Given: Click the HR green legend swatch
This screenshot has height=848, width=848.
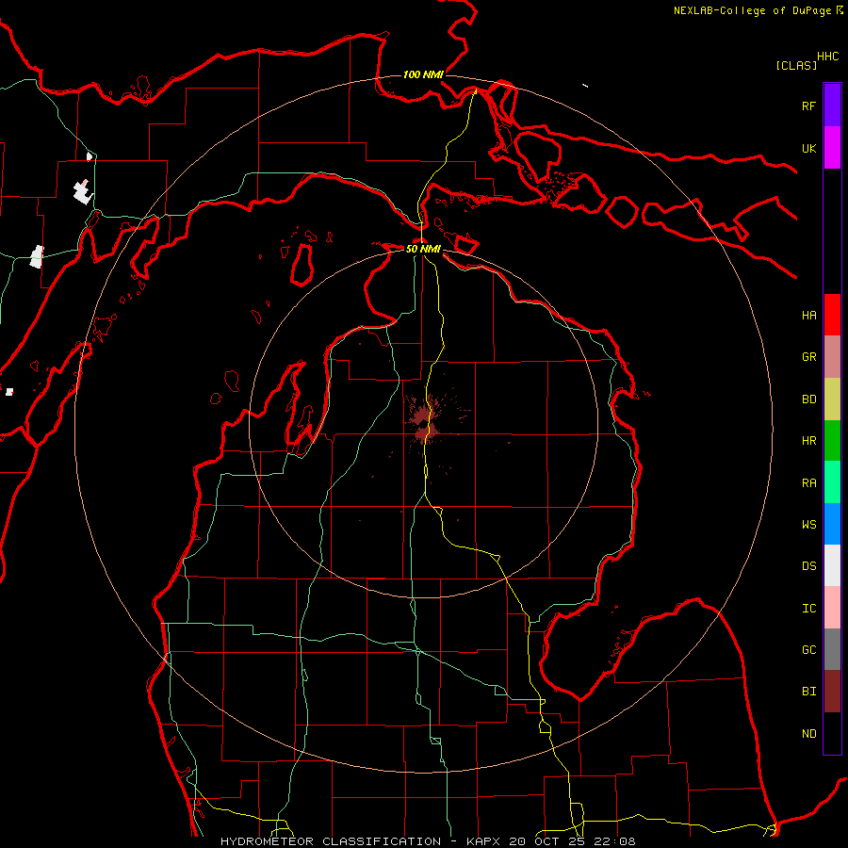Looking at the screenshot, I should pos(832,441).
